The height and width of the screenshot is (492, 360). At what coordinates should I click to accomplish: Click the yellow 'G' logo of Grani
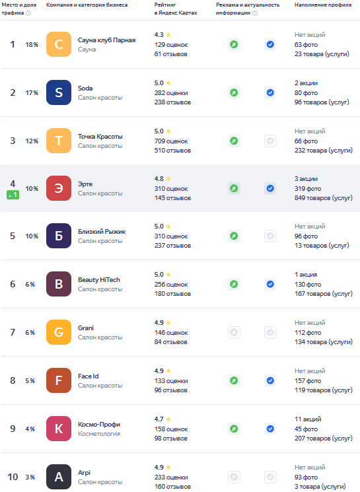click(59, 332)
